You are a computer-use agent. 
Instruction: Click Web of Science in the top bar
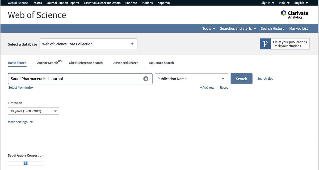(x=18, y=3)
